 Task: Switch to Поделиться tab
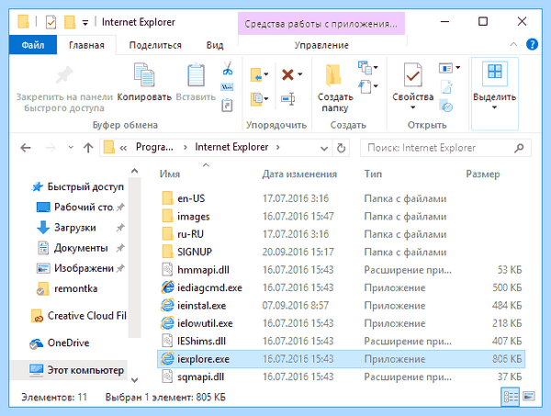pyautogui.click(x=155, y=45)
